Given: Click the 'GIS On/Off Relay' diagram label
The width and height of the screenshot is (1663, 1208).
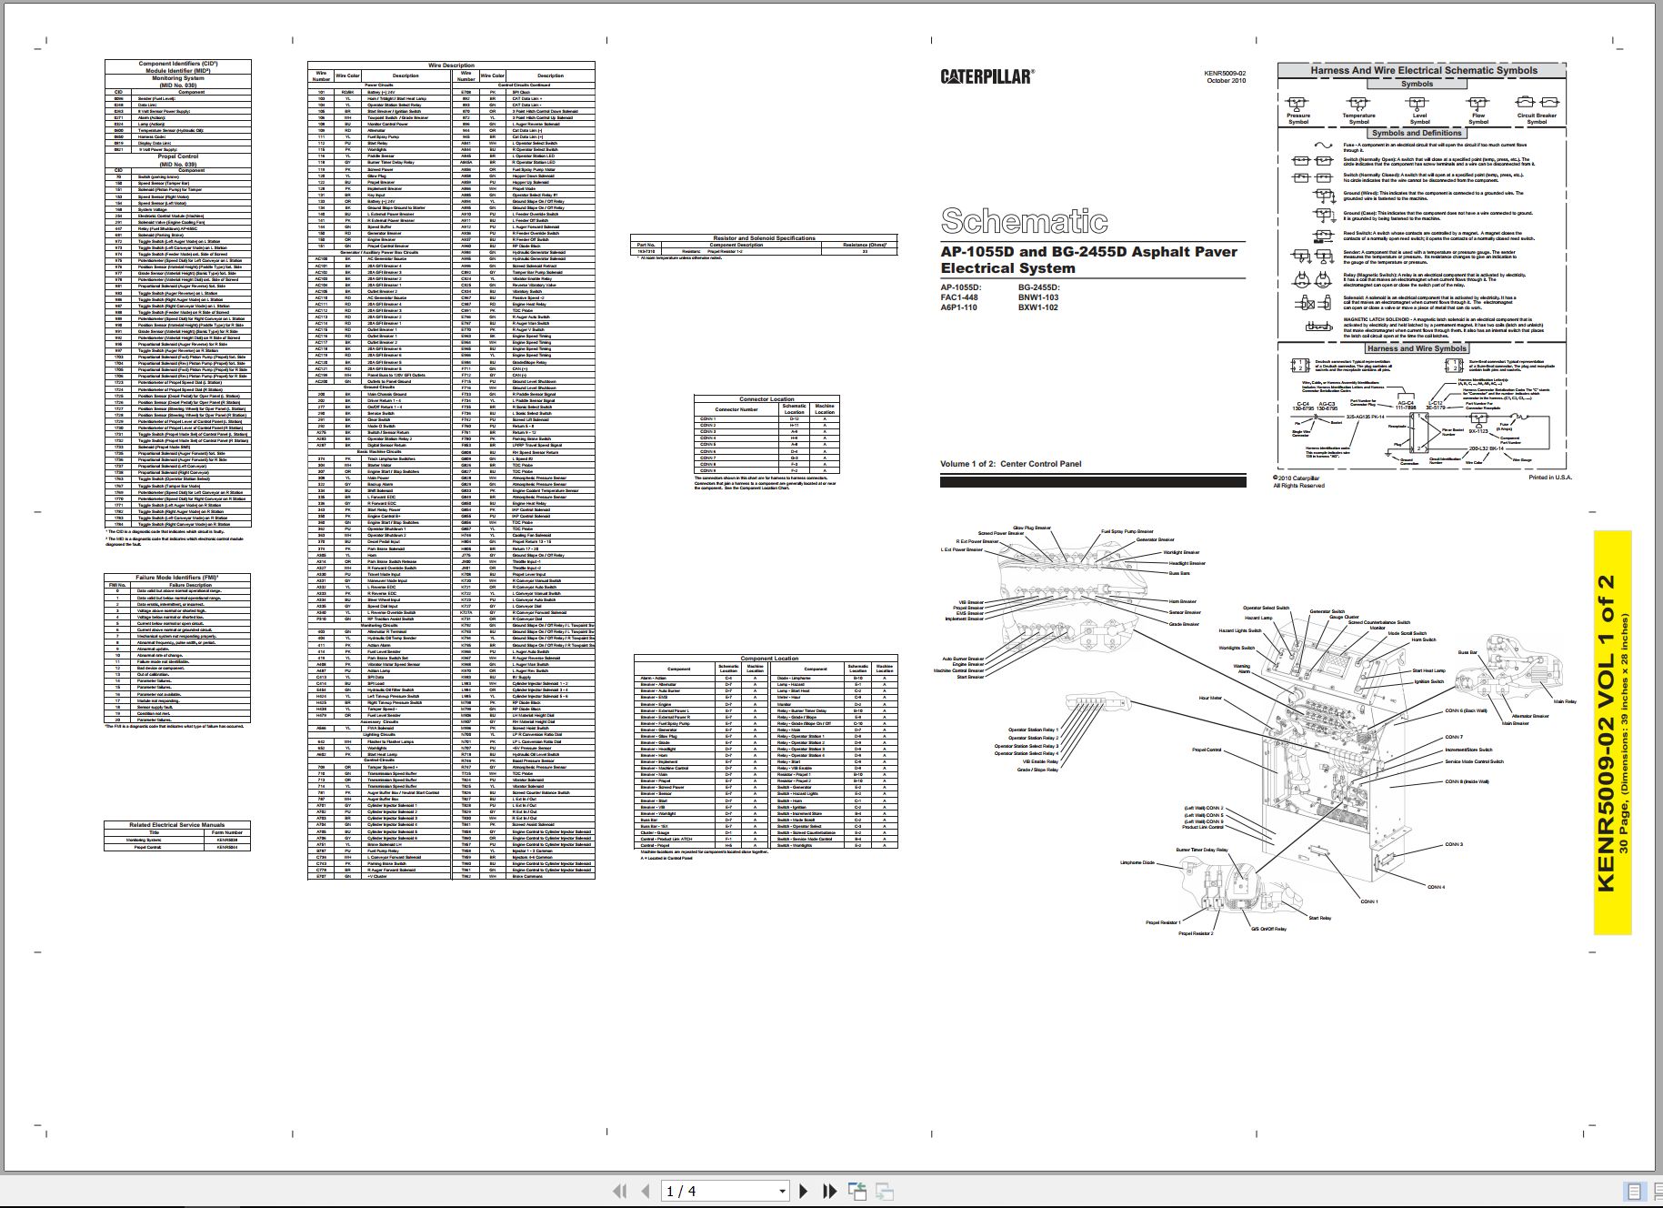Looking at the screenshot, I should pyautogui.click(x=1268, y=929).
